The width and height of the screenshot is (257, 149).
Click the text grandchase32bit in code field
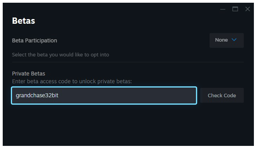[x=37, y=95]
